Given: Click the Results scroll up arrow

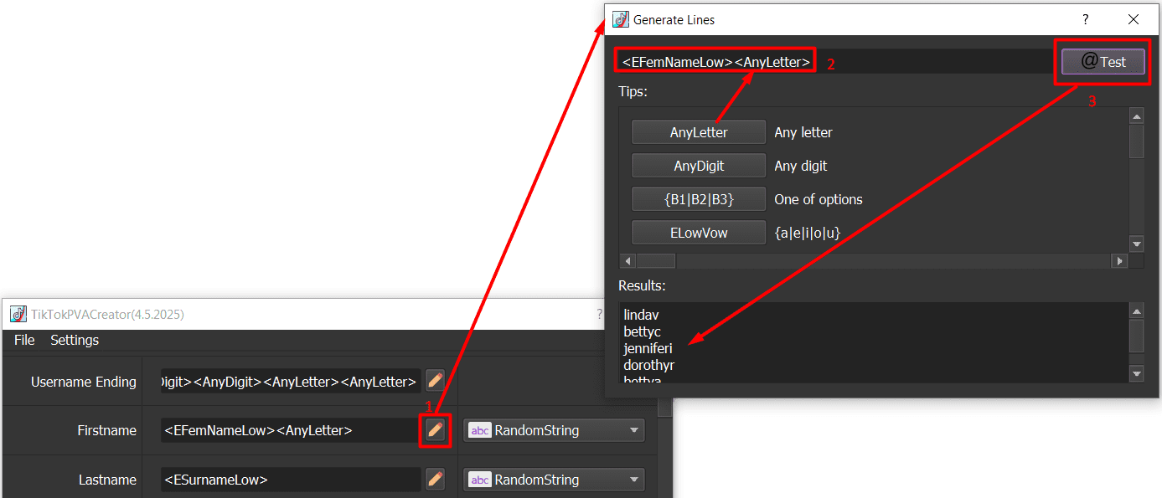Looking at the screenshot, I should click(x=1136, y=311).
